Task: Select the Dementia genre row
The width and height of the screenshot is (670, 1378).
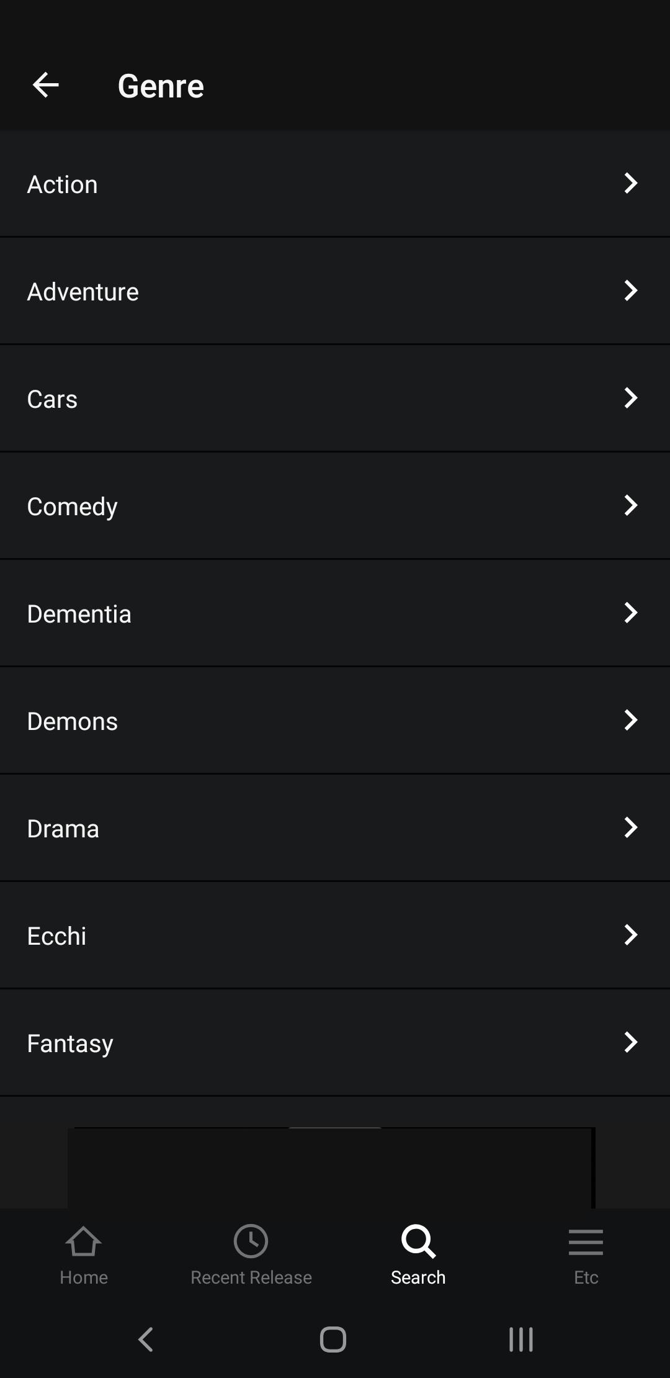Action: click(335, 613)
